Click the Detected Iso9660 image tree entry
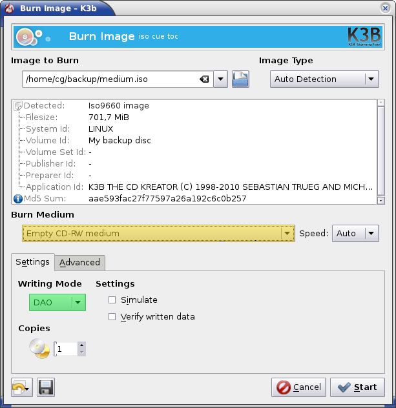This screenshot has width=396, height=408. click(x=118, y=105)
